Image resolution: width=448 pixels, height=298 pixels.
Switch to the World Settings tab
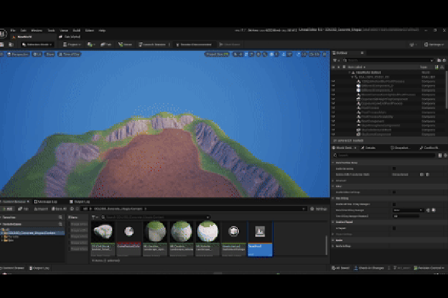point(344,148)
